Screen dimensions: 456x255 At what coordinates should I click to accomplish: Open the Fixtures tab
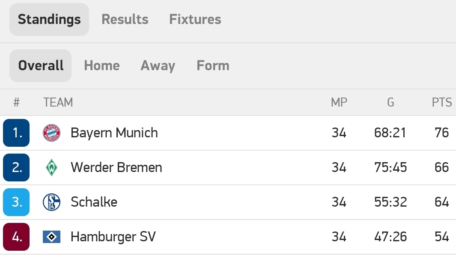click(195, 19)
